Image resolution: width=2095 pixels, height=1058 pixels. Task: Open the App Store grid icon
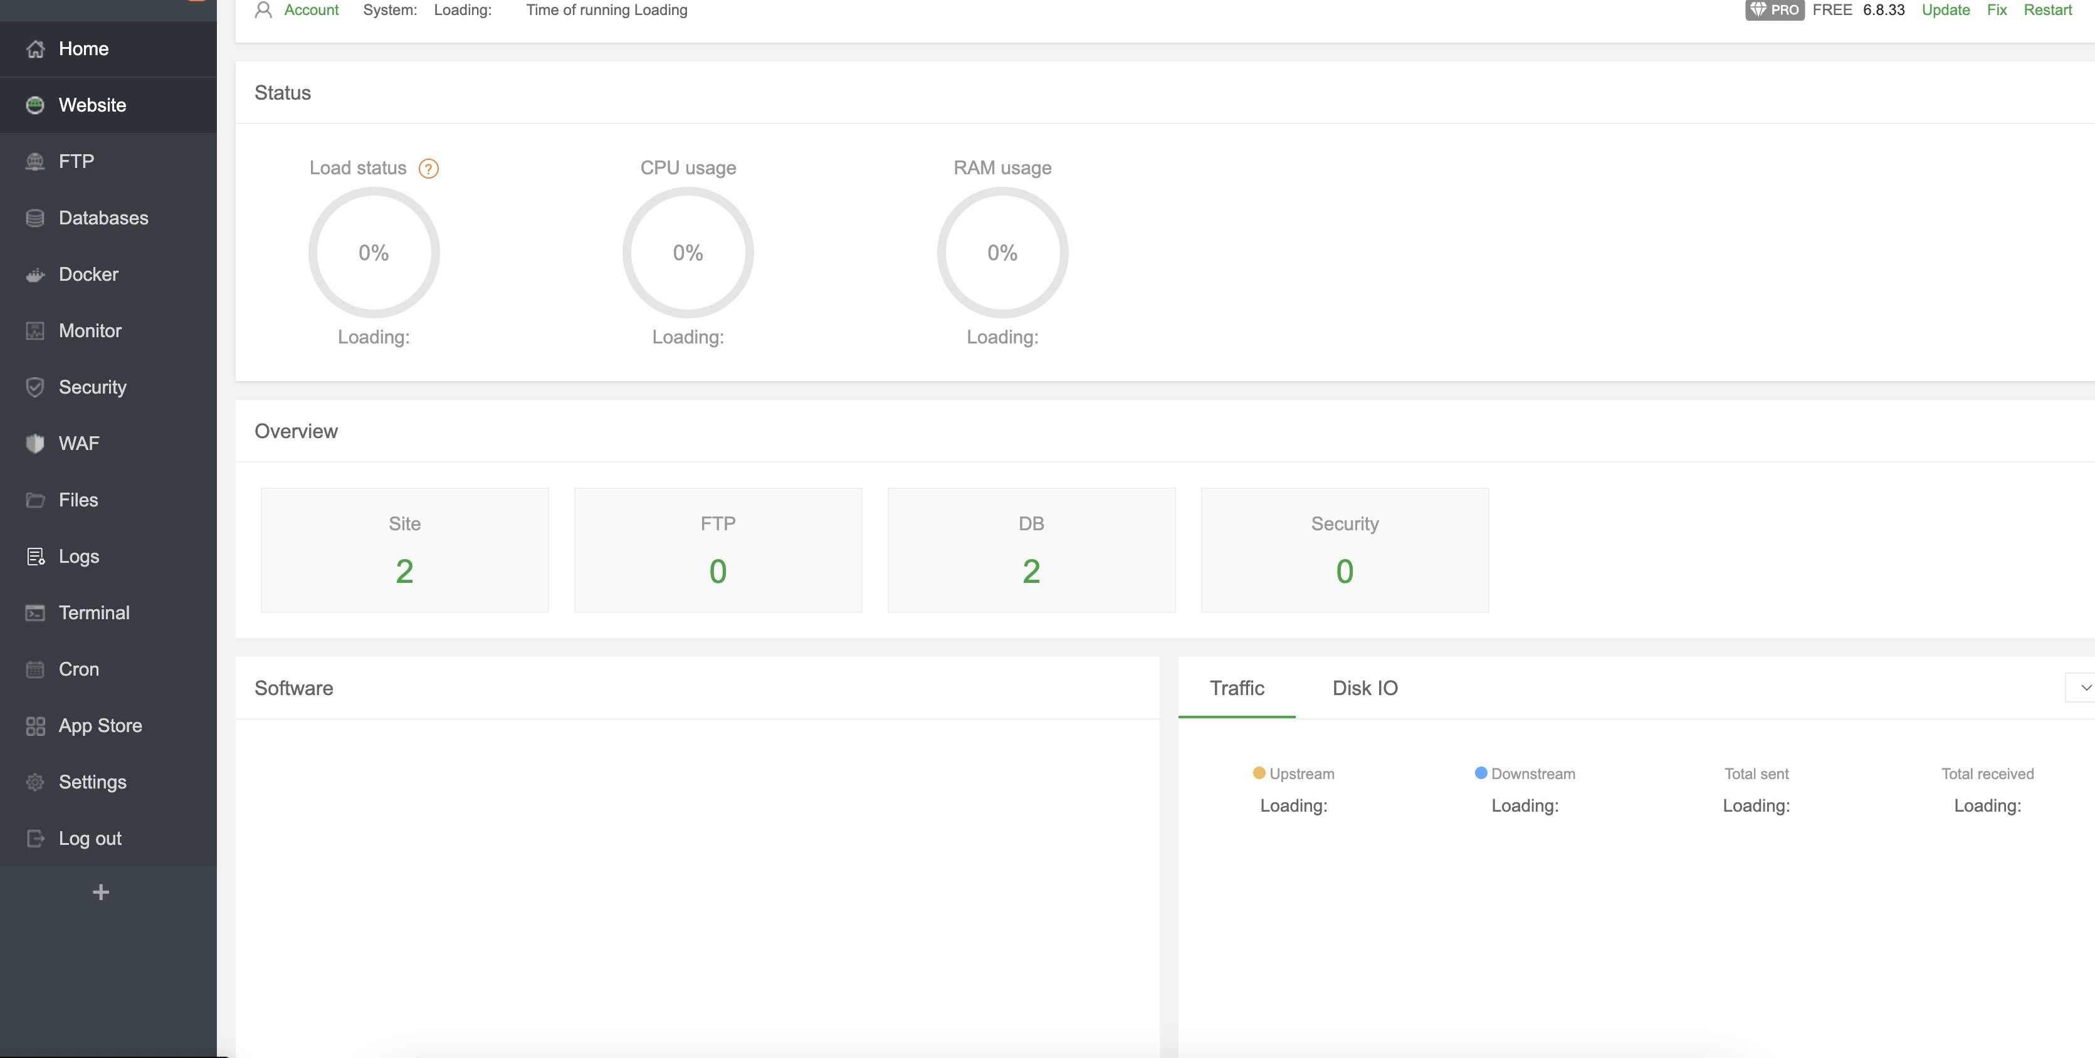point(35,725)
